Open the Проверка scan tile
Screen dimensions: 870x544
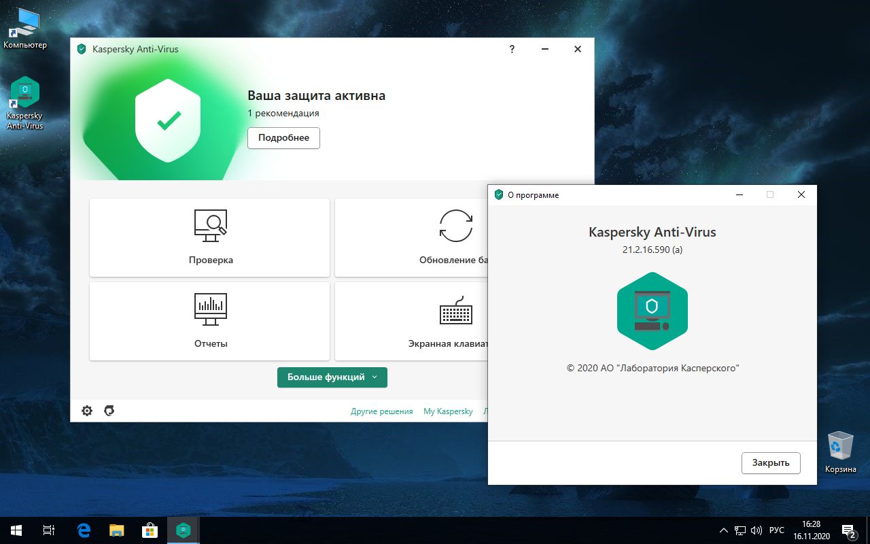[209, 237]
